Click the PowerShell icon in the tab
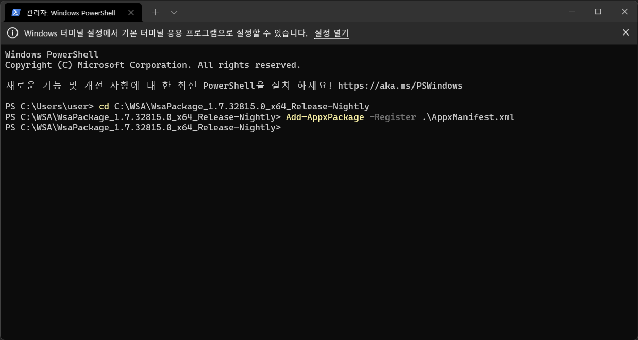638x340 pixels. pyautogui.click(x=16, y=12)
